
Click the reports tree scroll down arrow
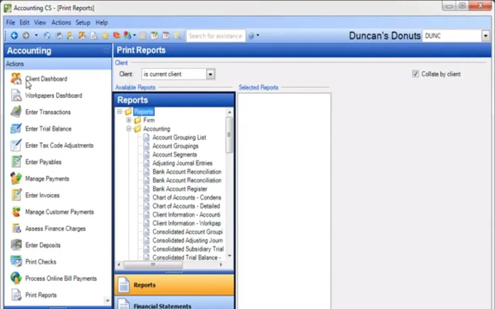(x=230, y=256)
